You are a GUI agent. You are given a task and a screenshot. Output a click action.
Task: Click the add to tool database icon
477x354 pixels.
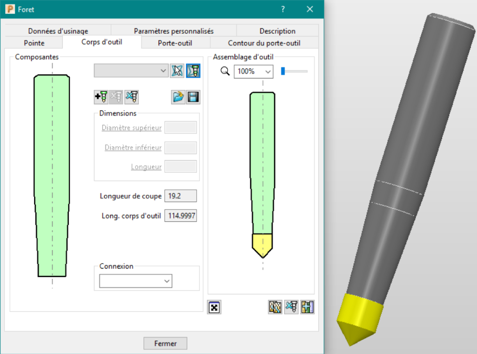(x=307, y=307)
